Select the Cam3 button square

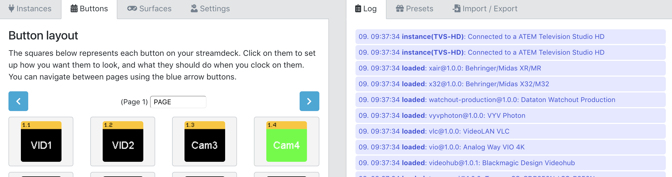point(204,141)
